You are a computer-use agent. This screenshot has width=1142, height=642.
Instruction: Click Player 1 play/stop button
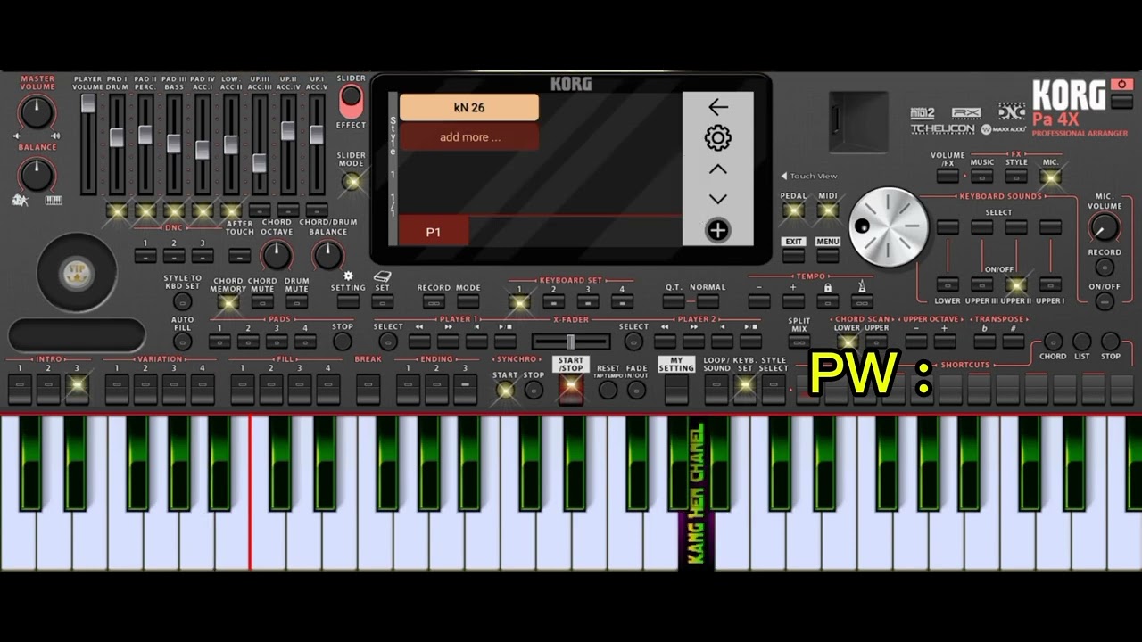pos(505,342)
